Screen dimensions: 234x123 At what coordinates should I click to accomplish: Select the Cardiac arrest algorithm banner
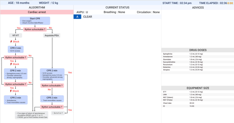(x=37, y=12)
